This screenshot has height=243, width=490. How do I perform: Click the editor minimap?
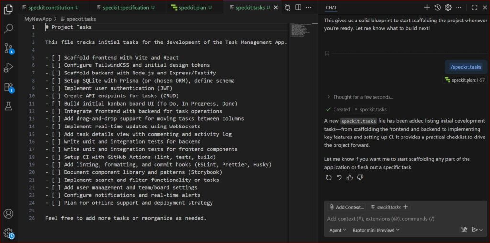coord(300,29)
